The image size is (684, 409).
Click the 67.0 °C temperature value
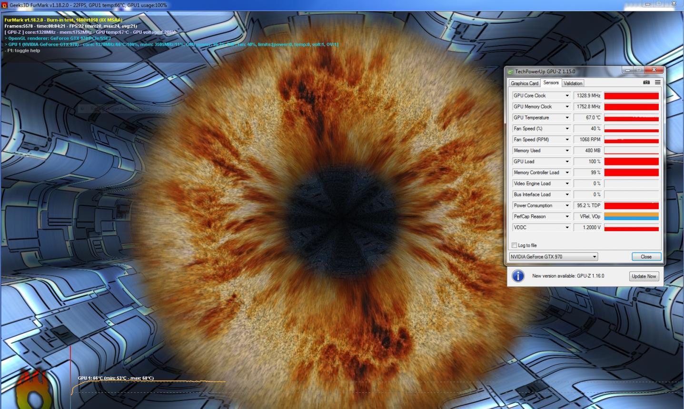tap(588, 117)
